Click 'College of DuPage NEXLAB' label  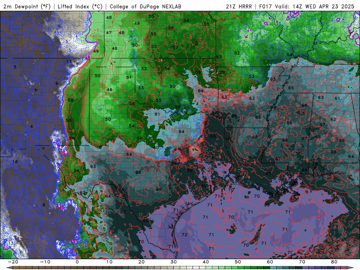[145, 6]
